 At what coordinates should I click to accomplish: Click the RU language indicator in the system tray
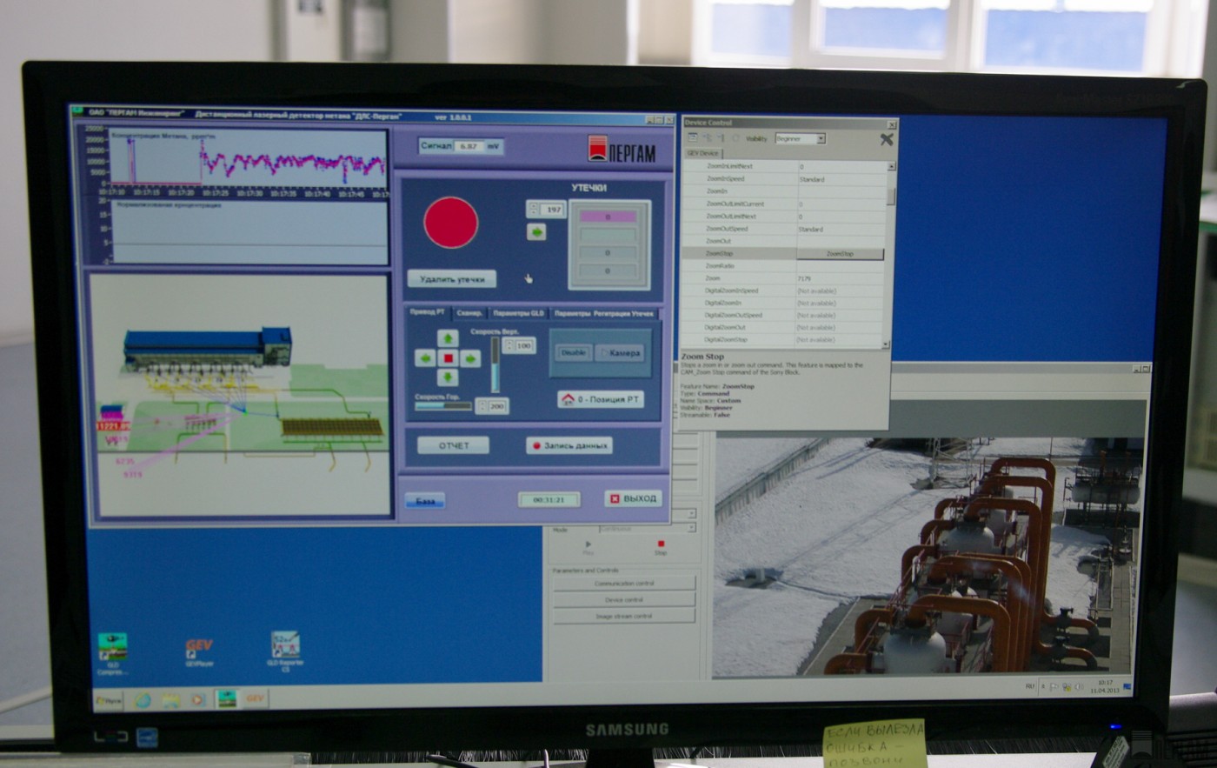(x=1029, y=686)
